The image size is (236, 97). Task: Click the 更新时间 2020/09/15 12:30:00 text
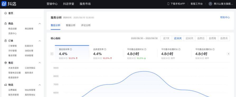pyautogui.click(x=78, y=18)
